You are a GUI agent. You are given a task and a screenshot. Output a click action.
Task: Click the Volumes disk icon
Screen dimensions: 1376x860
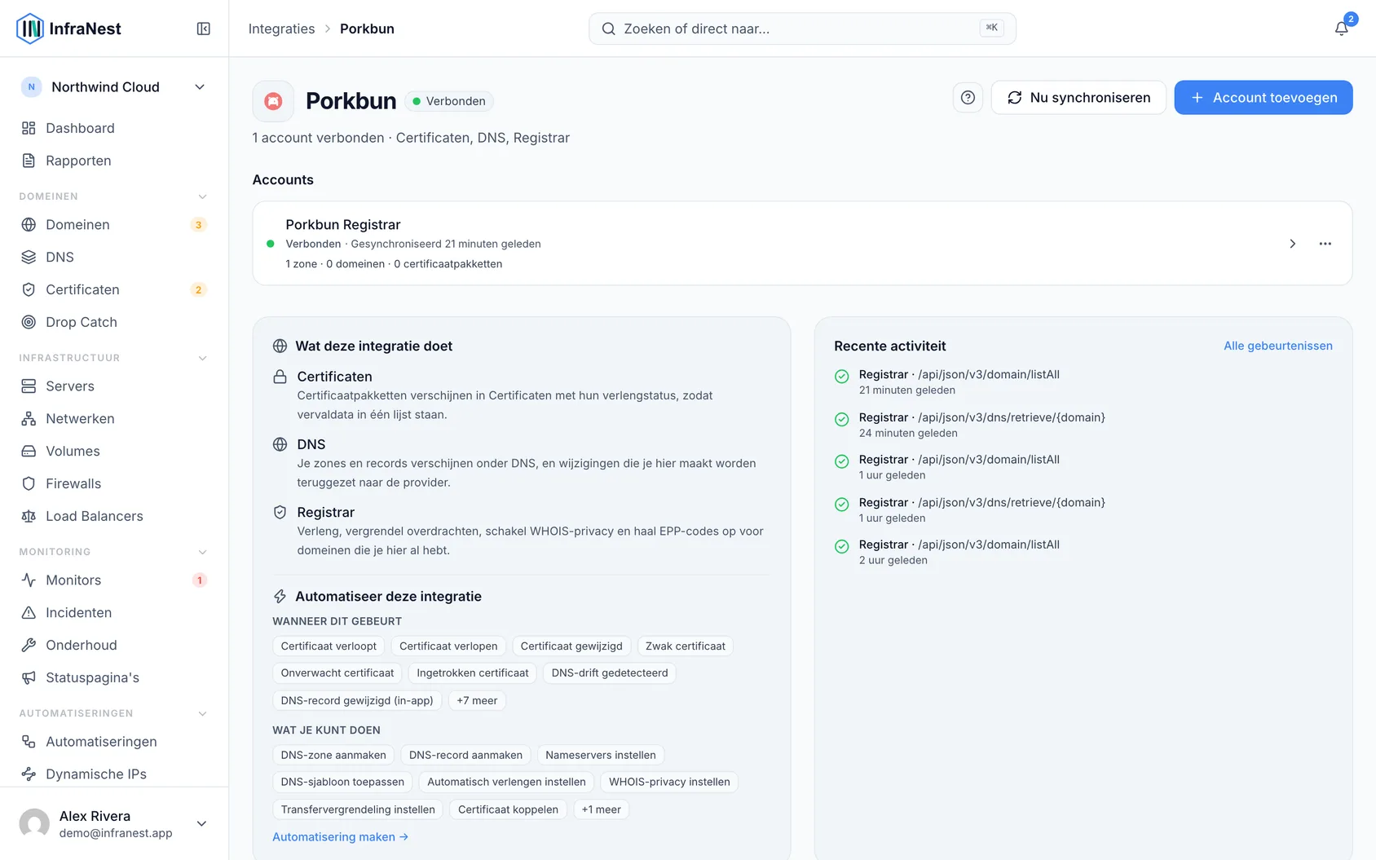(29, 451)
